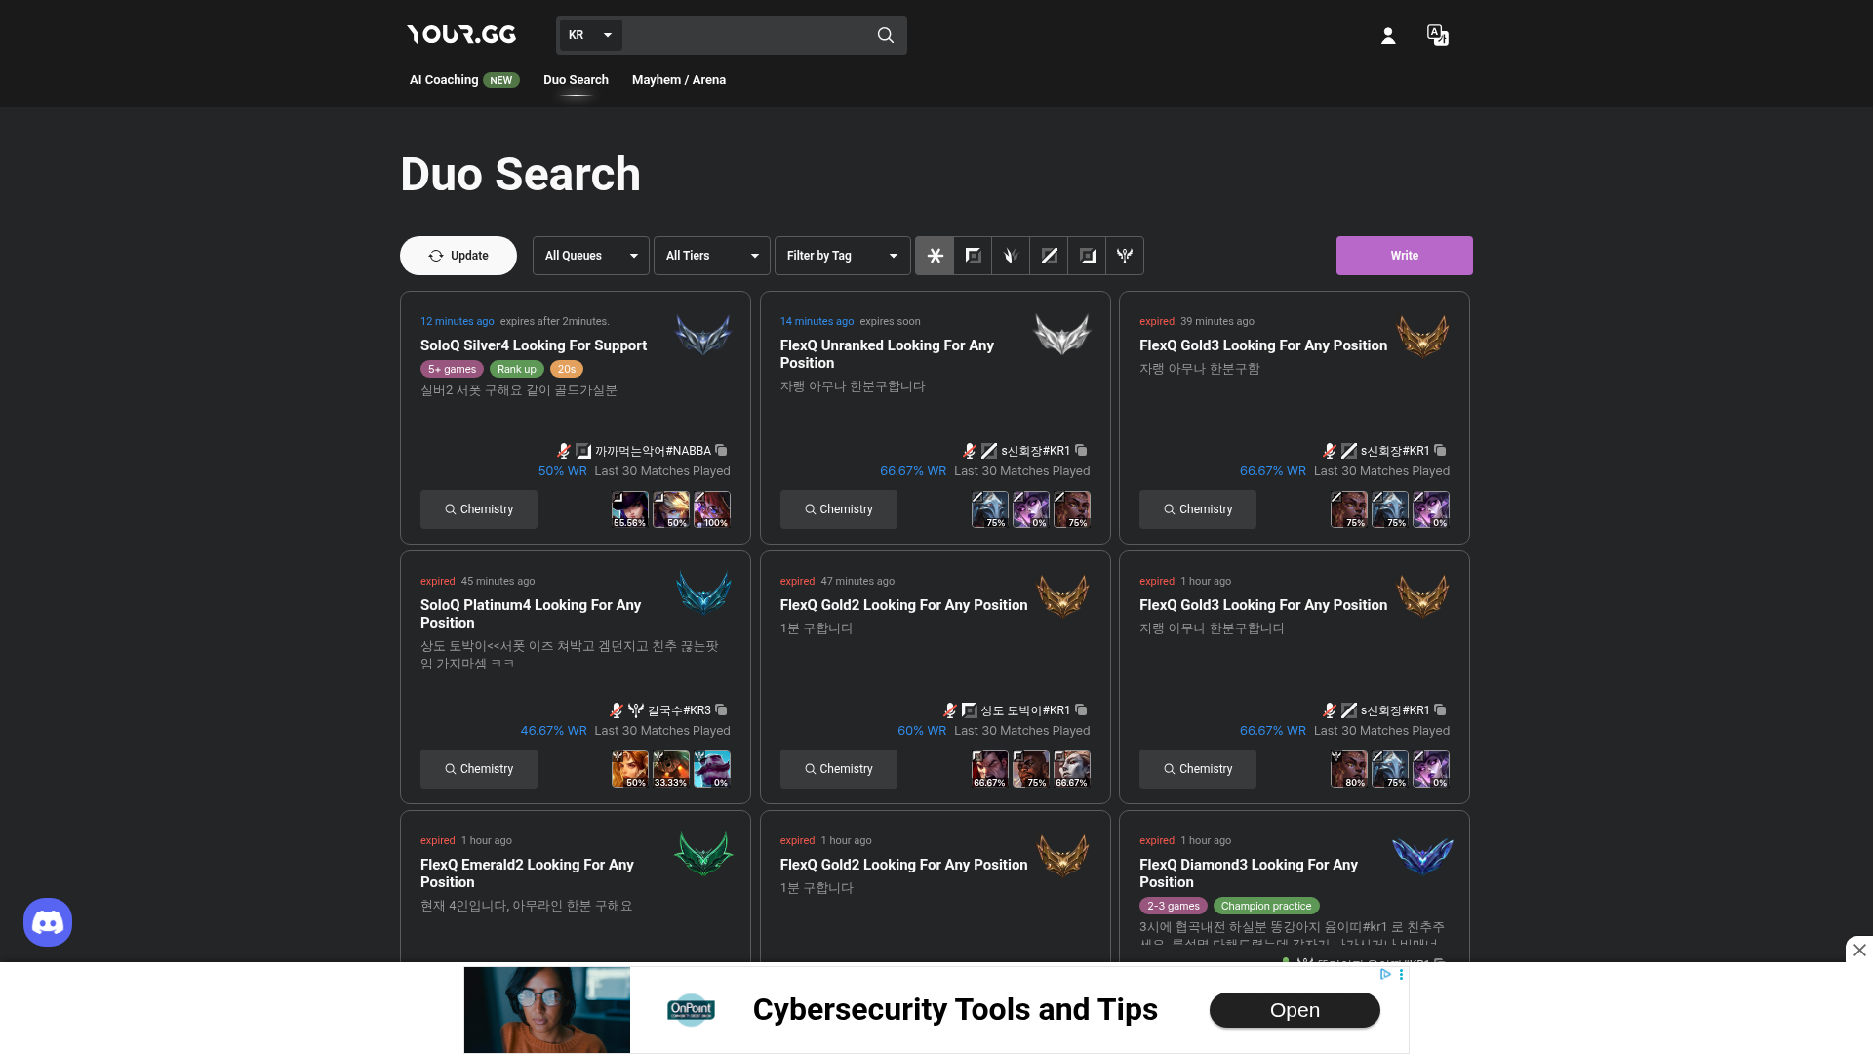
Task: Click the ad photo of woman with glasses
Action: click(547, 1010)
